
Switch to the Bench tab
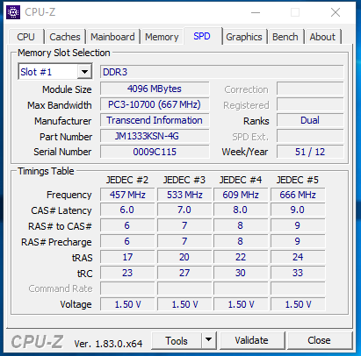(x=285, y=37)
